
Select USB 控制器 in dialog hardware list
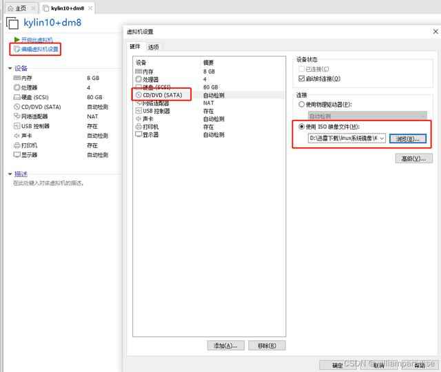pyautogui.click(x=209, y=111)
